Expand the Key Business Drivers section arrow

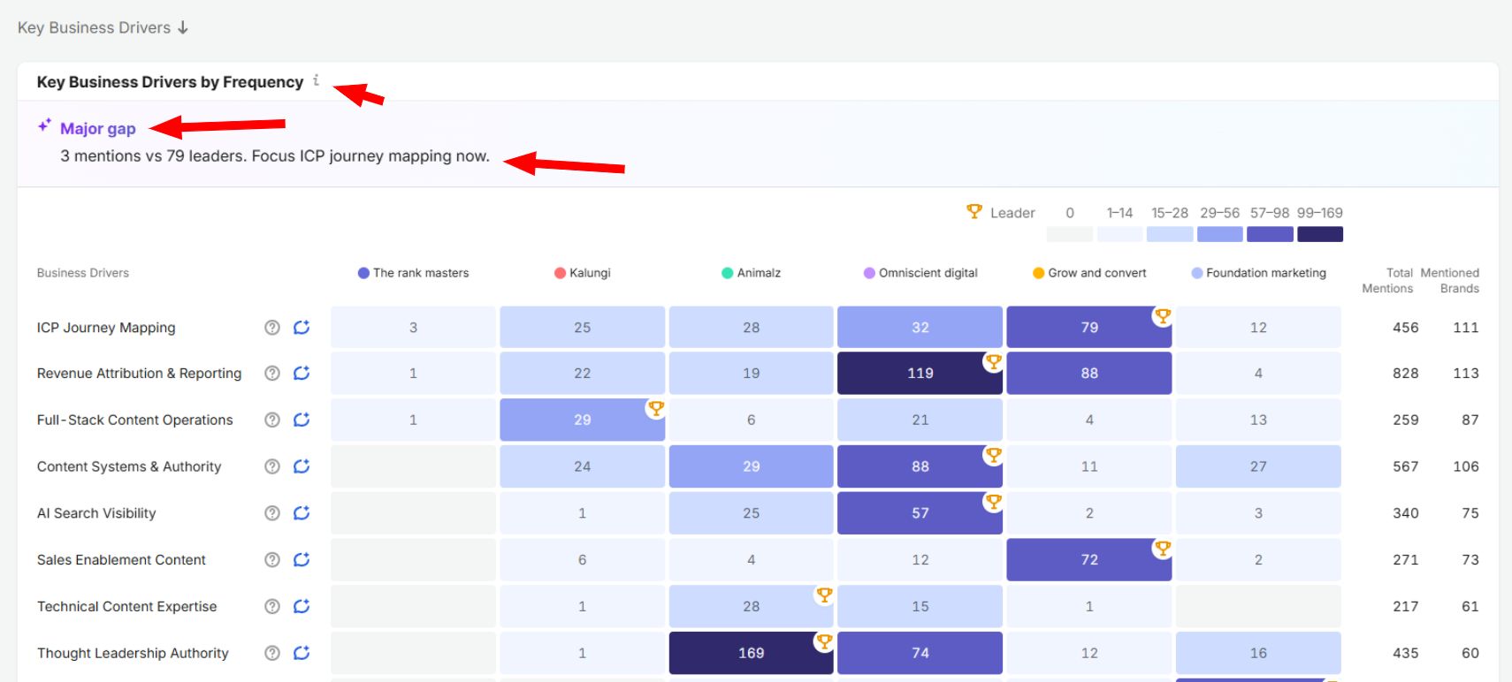click(183, 27)
